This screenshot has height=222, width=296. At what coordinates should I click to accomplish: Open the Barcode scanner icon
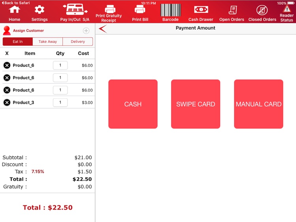(170, 10)
